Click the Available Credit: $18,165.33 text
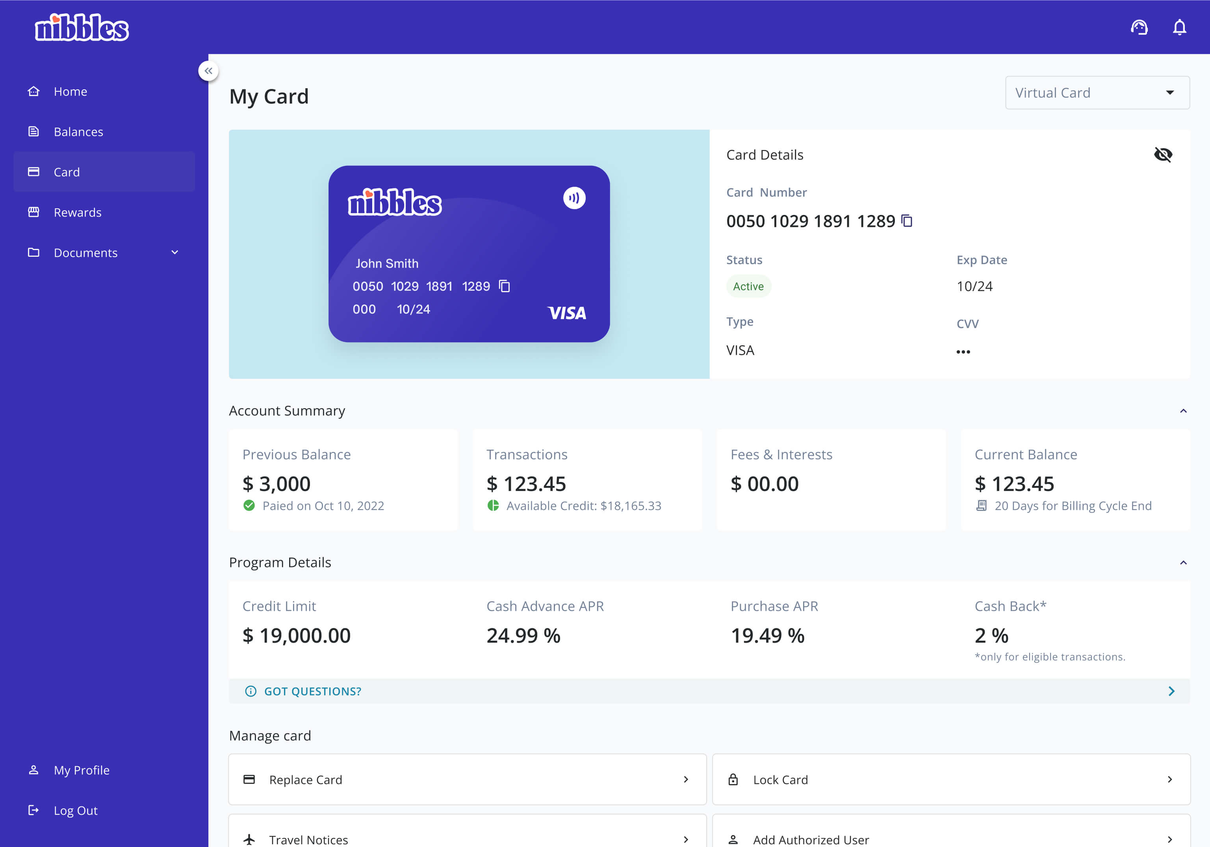This screenshot has height=847, width=1210. point(584,506)
